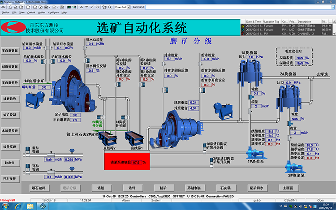Image resolution: width=336 pixels, height=210 pixels.
Task: Click the 粒度仪 side button
Action: coord(10,163)
